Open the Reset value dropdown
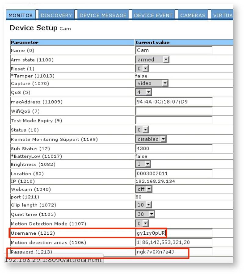This screenshot has width=244, height=274. pyautogui.click(x=142, y=69)
